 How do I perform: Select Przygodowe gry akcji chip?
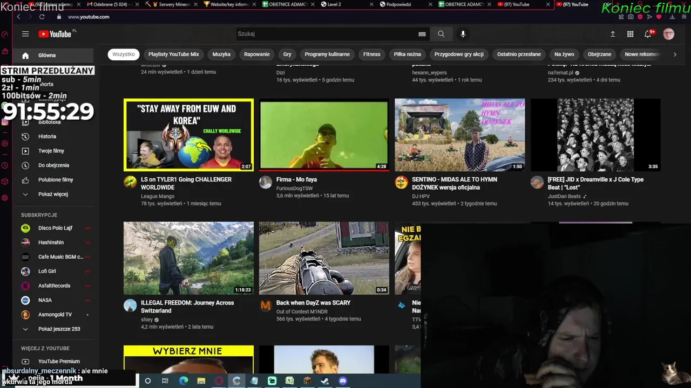[459, 54]
